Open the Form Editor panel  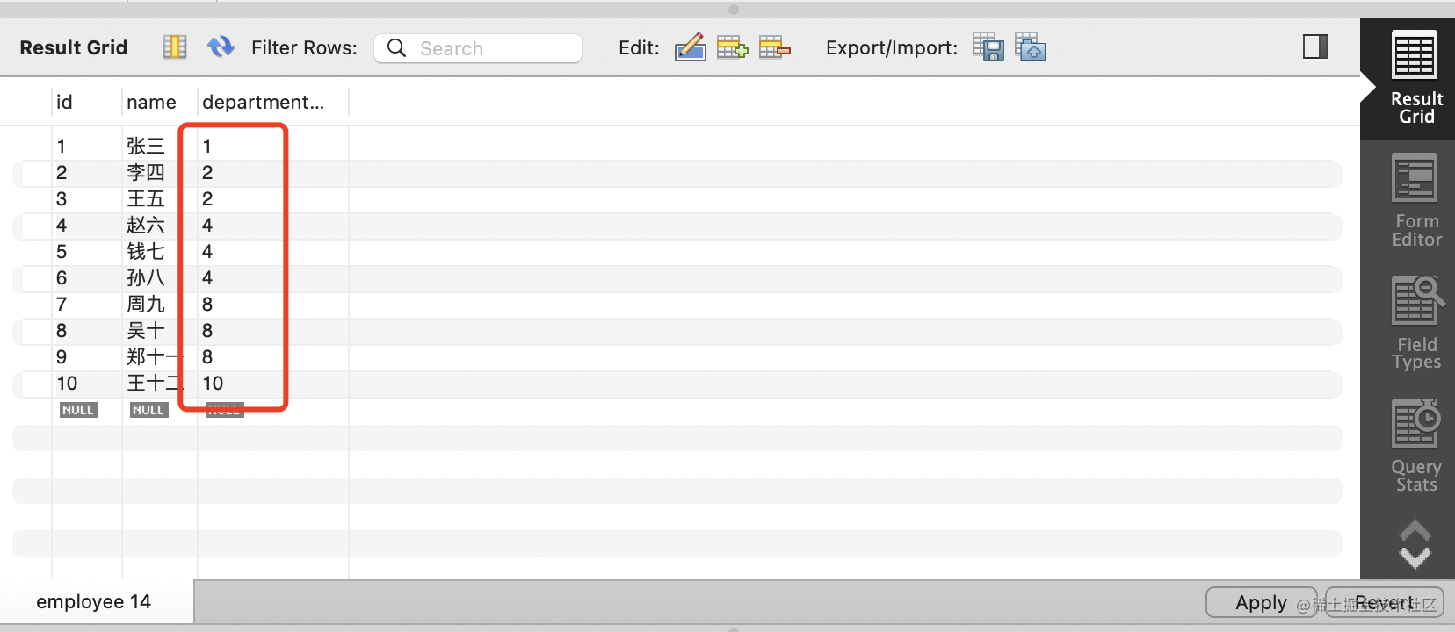[x=1415, y=201]
